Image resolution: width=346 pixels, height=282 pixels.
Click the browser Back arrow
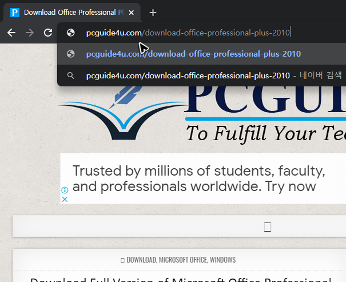click(11, 33)
